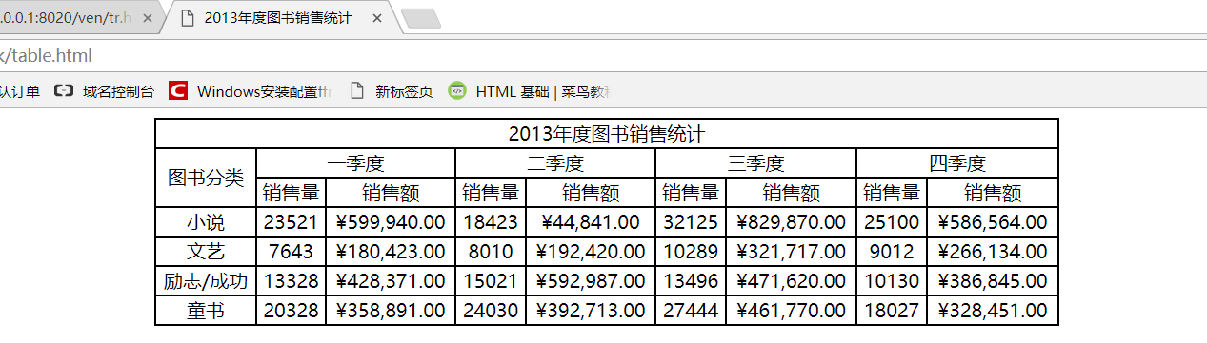1207x343 pixels.
Task: Click the 三季度 column header
Action: point(756,163)
